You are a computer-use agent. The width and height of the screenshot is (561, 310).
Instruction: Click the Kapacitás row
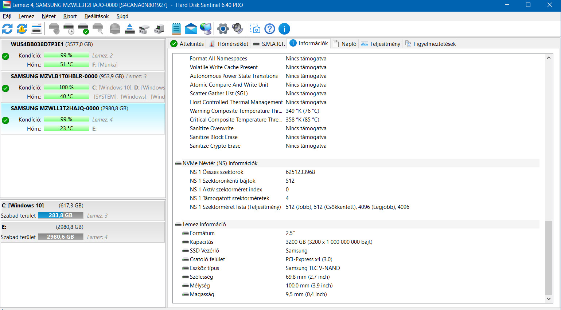(x=357, y=242)
